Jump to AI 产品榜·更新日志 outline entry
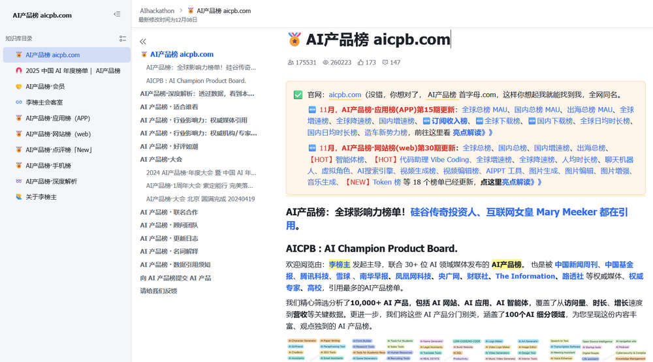Screen dimensions: 653x362 tap(169, 239)
